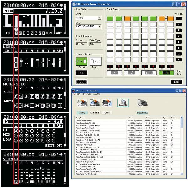188x188 pixels.
Task: Select the 'Rock:Funky Rhythm (Key:E)' song row
Action: 128,174
